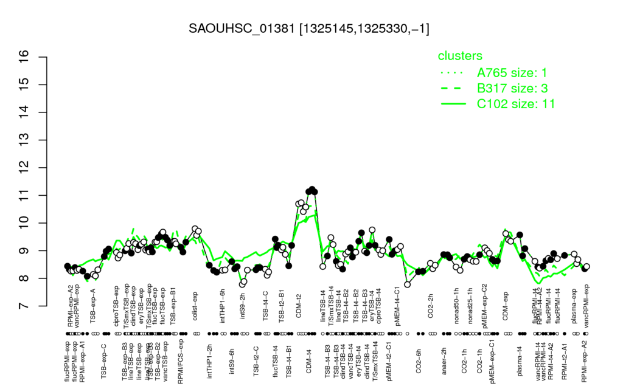
Task: Select the 'intS9-6h' condition label
Action: pos(232,361)
